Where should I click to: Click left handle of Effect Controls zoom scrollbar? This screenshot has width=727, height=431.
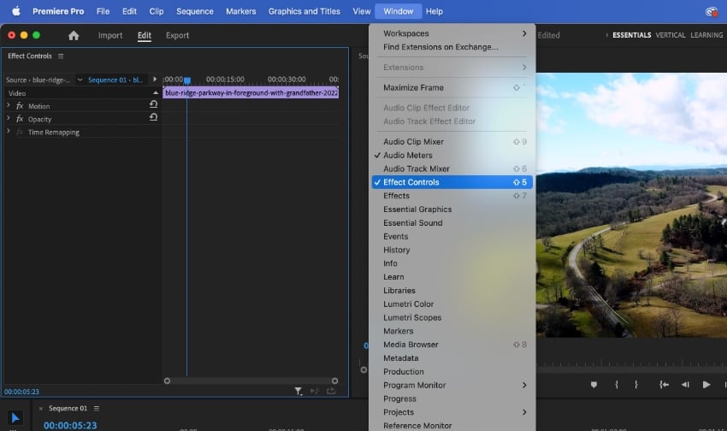167,381
